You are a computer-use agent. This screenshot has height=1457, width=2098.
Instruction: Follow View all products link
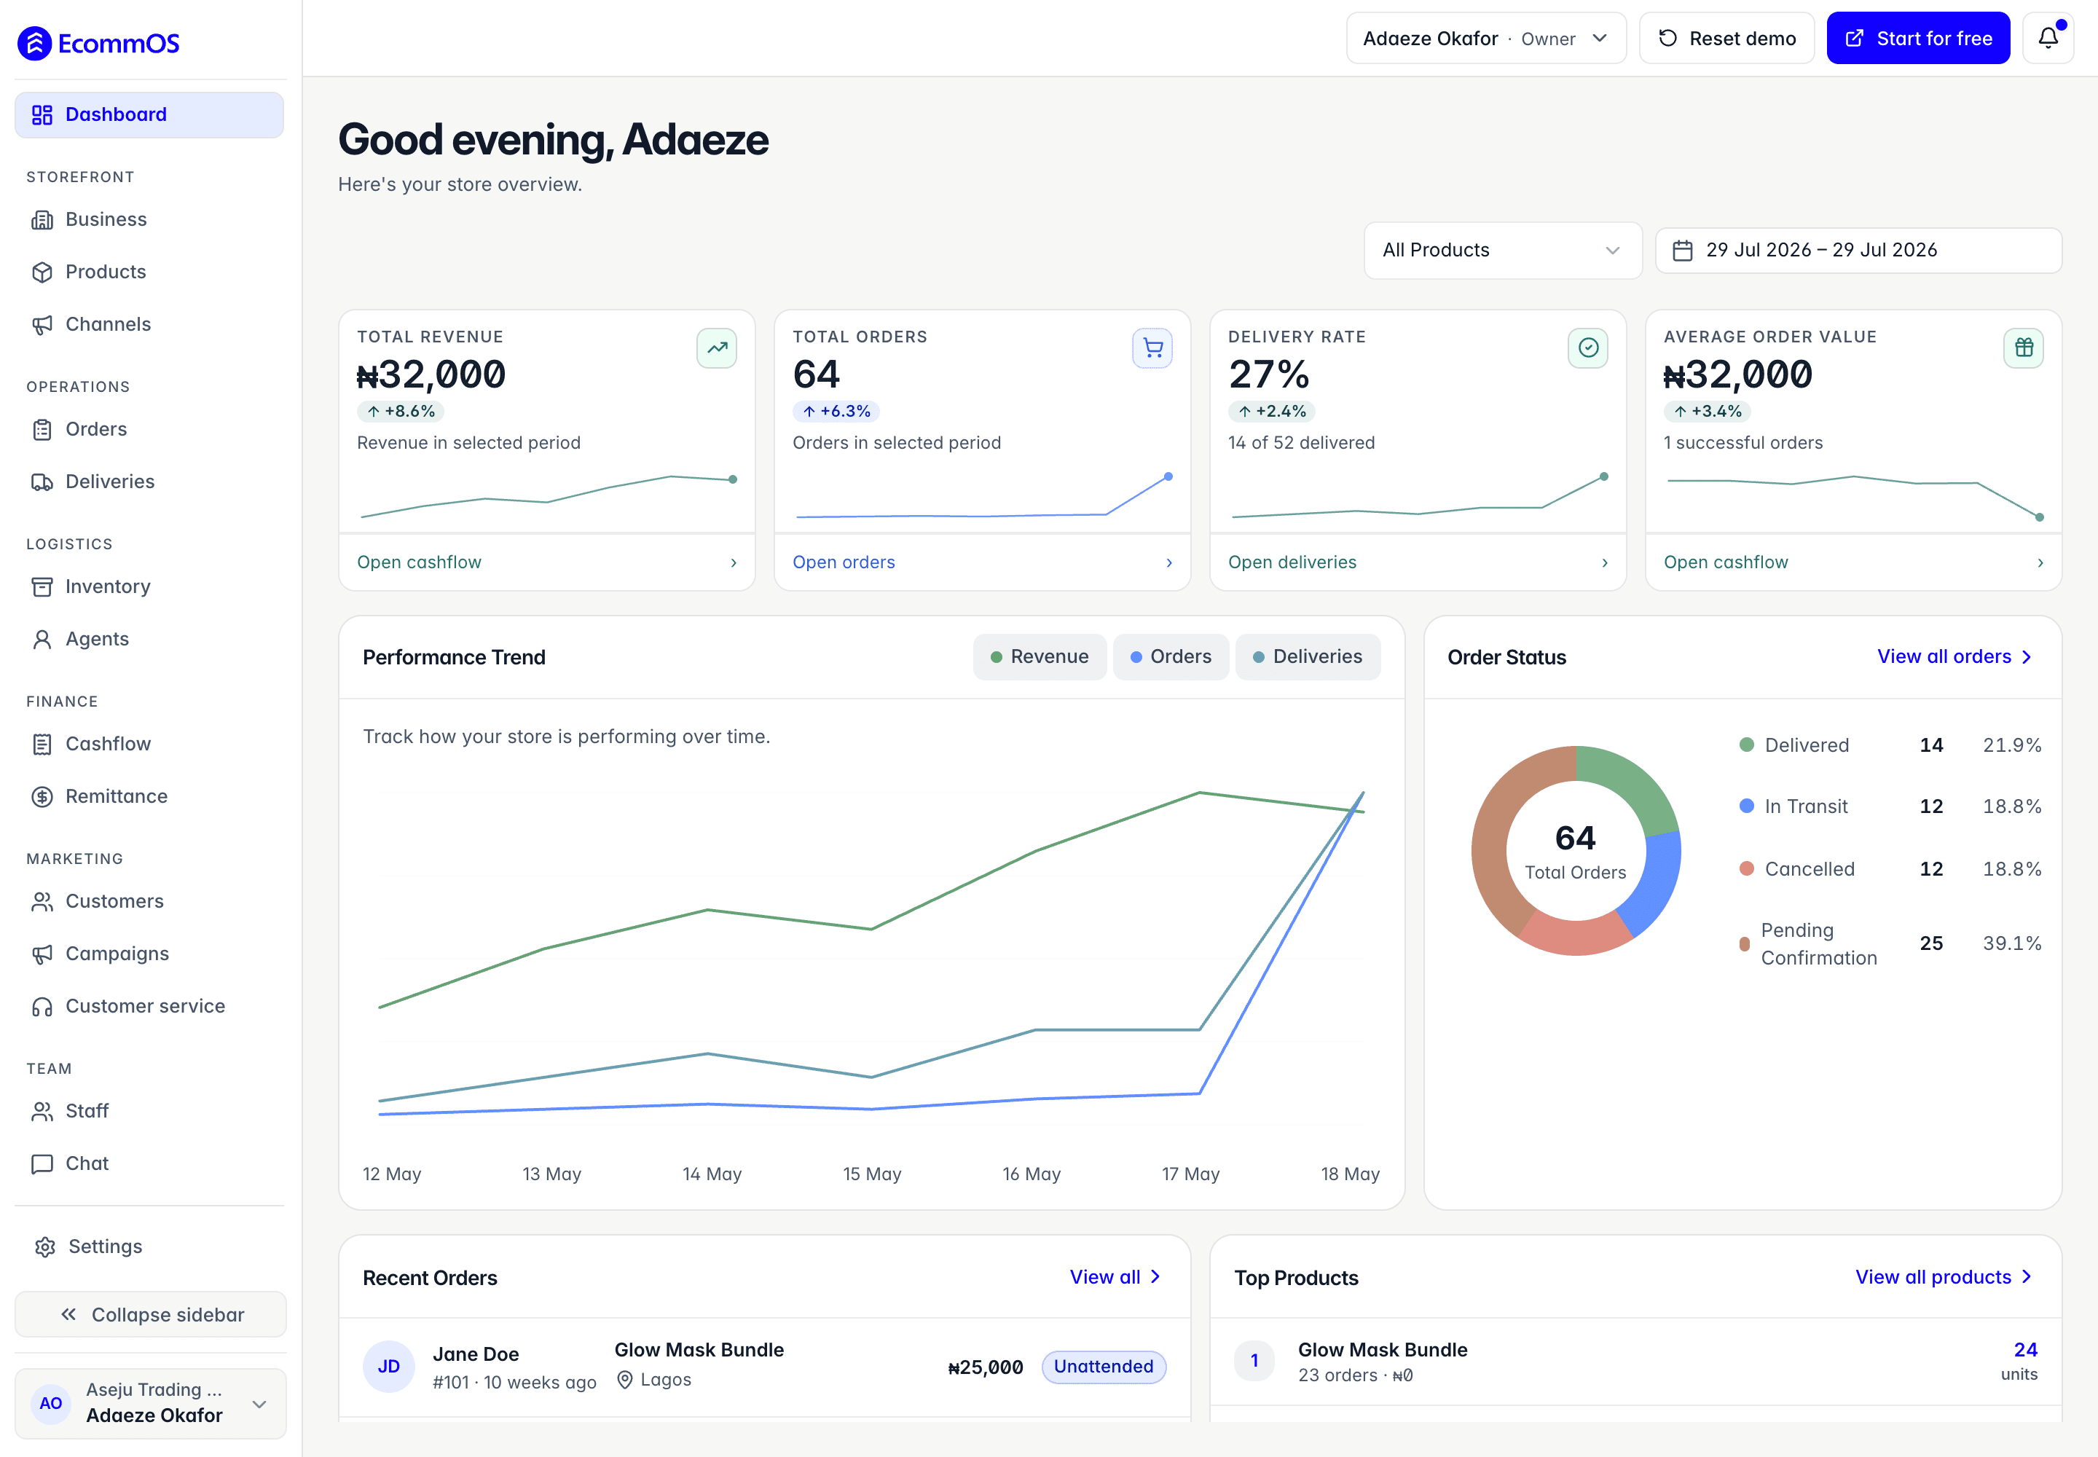point(1943,1277)
